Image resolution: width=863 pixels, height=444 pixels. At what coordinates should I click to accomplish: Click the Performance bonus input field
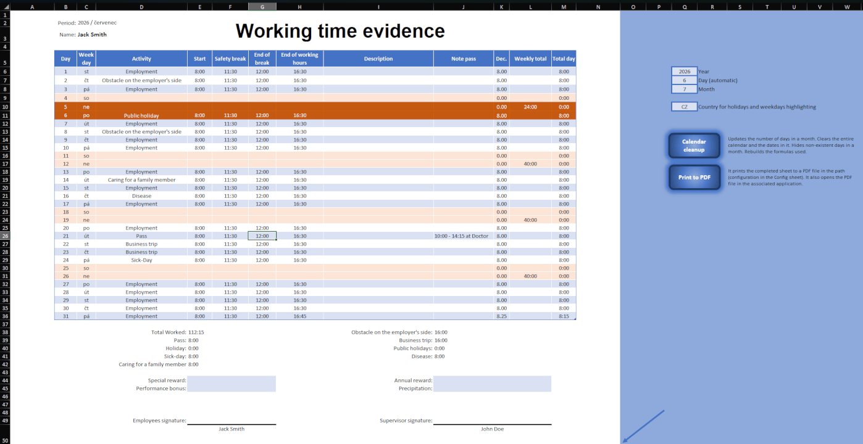pyautogui.click(x=231, y=388)
